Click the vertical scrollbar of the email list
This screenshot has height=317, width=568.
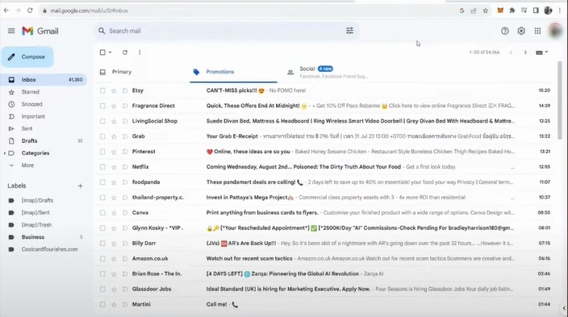click(560, 100)
